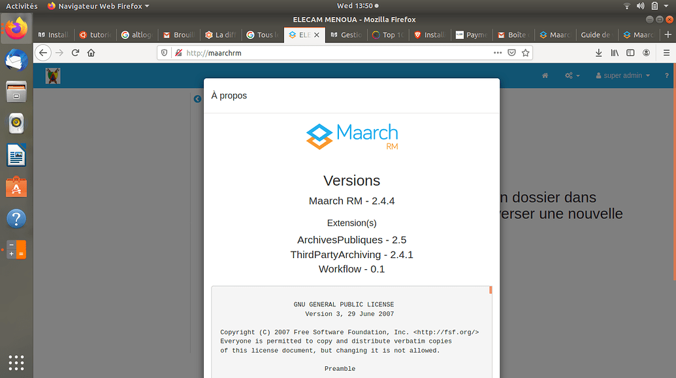Click the URL address bar
676x378 pixels.
click(340, 53)
